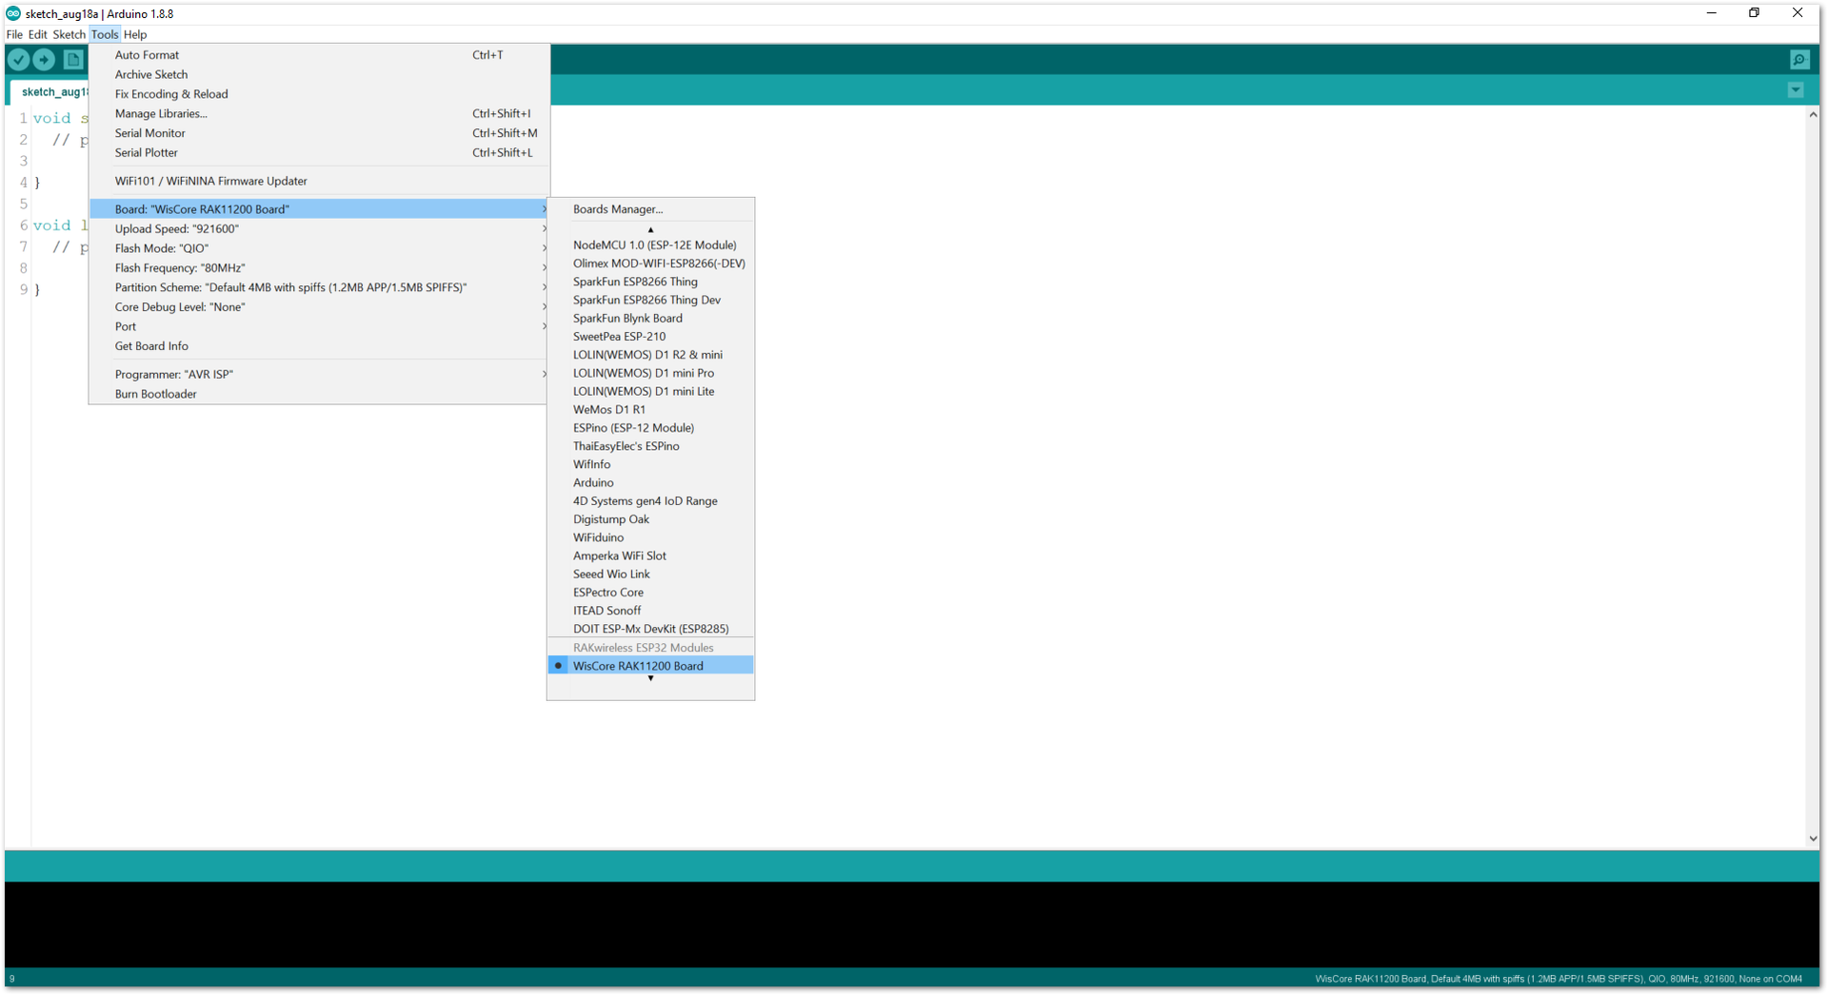The height and width of the screenshot is (995, 1828).
Task: Select ESPino (ESP-12 Module) board
Action: 650,428
